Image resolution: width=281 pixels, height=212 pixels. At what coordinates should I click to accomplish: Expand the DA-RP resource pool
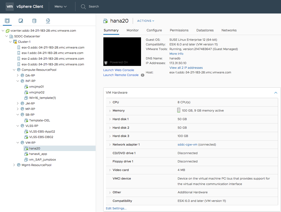(x=18, y=76)
